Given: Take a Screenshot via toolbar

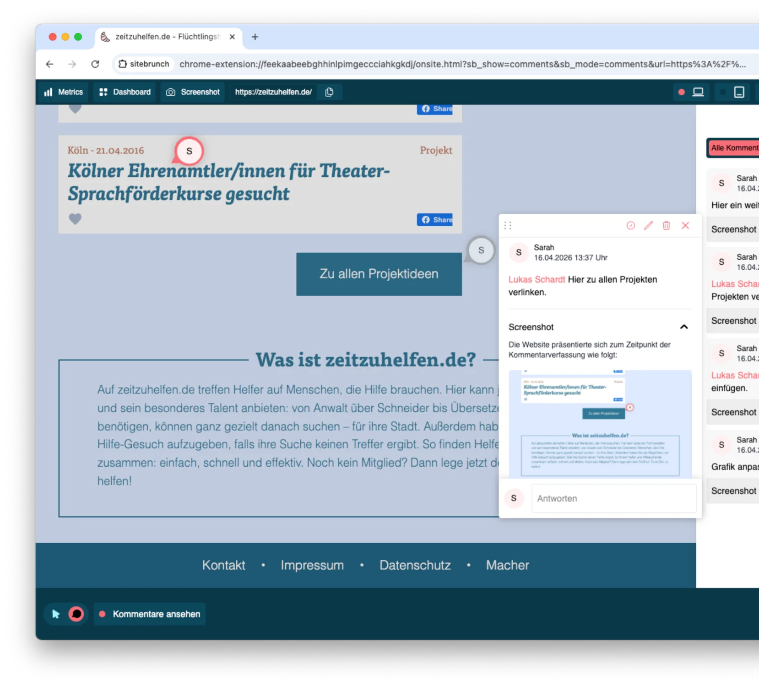Looking at the screenshot, I should click(192, 92).
